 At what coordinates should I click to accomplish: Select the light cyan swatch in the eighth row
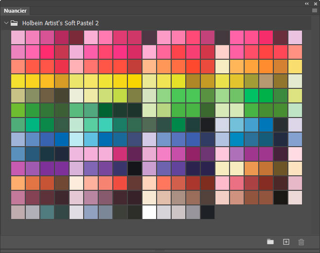coord(76,139)
